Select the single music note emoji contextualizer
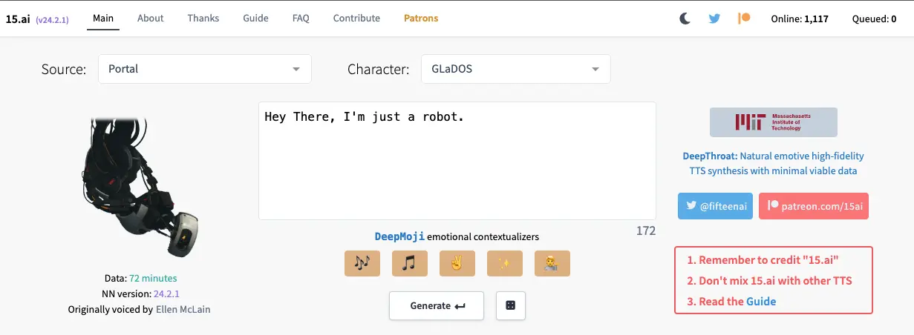Screen dimensions: 914x335 pos(410,263)
